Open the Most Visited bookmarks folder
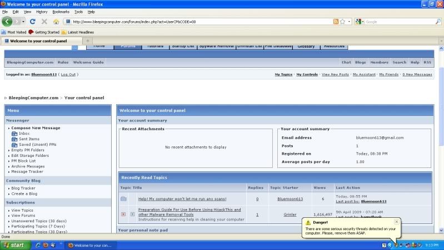This screenshot has height=250, width=444. [13, 32]
